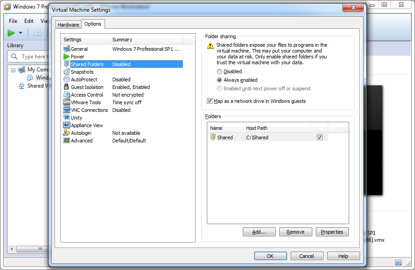Select the Disabled folder sharing radio button

(219, 71)
